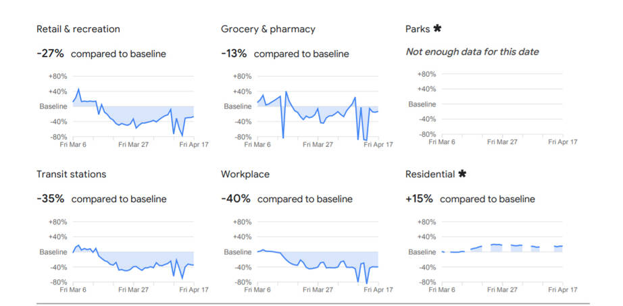Select the Retail & recreation heading
Viewport: 623px width, 306px height.
[78, 29]
